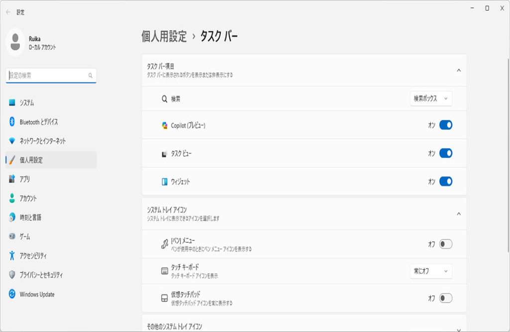
Task: Open システム in the sidebar menu
Action: 27,103
